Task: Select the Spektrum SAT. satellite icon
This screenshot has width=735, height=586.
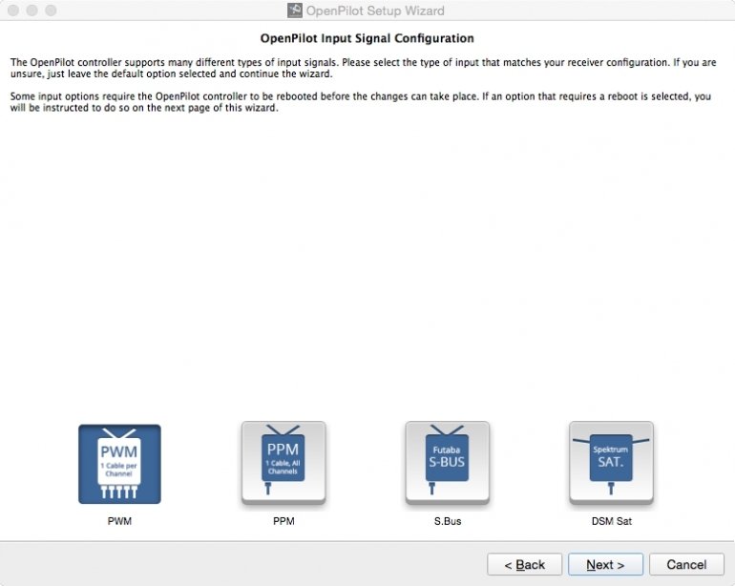Action: pyautogui.click(x=611, y=464)
